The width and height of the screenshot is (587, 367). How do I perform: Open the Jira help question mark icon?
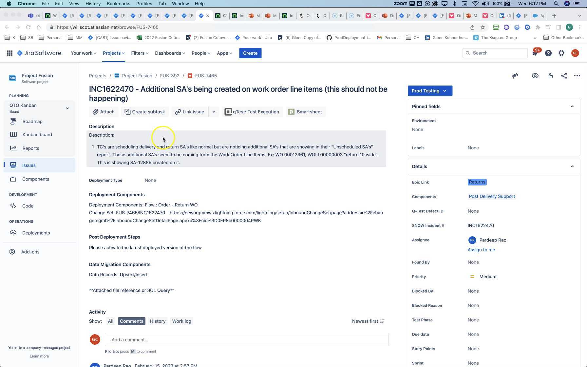(x=548, y=53)
